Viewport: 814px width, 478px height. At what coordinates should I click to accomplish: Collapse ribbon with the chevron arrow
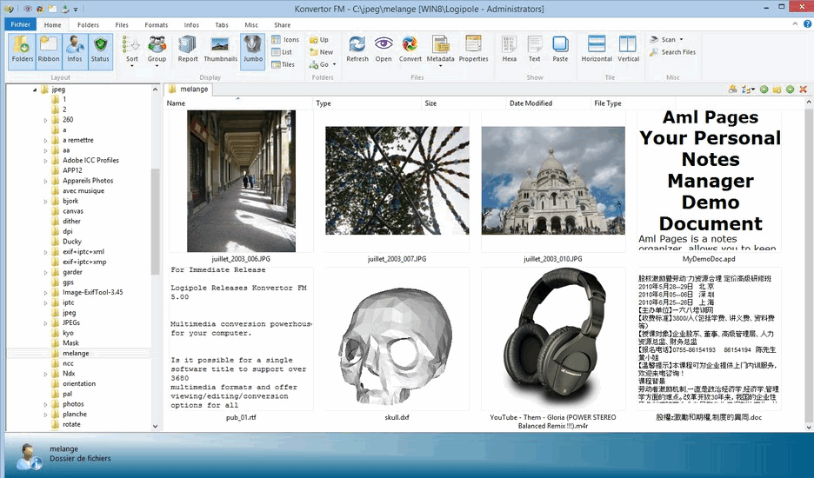tap(796, 23)
